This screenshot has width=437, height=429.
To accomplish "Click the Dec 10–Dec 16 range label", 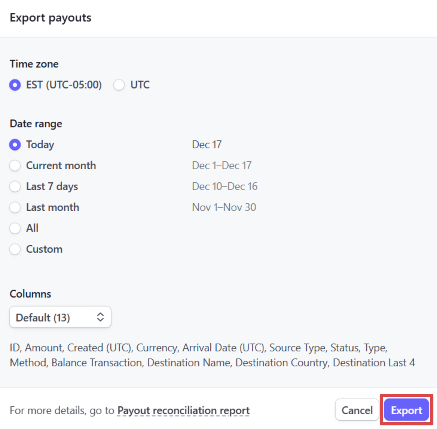I will (224, 186).
